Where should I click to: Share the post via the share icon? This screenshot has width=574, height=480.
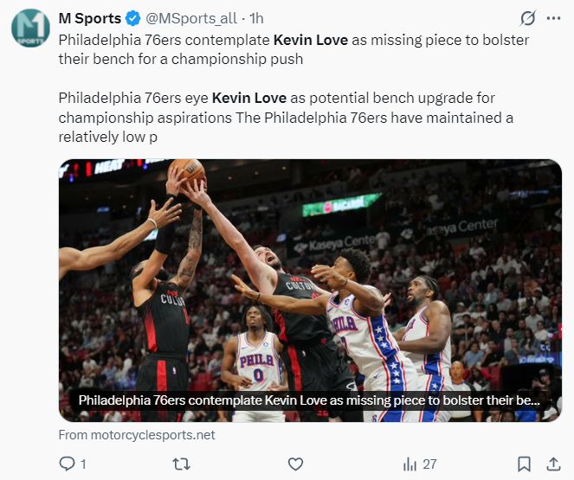pos(553,464)
